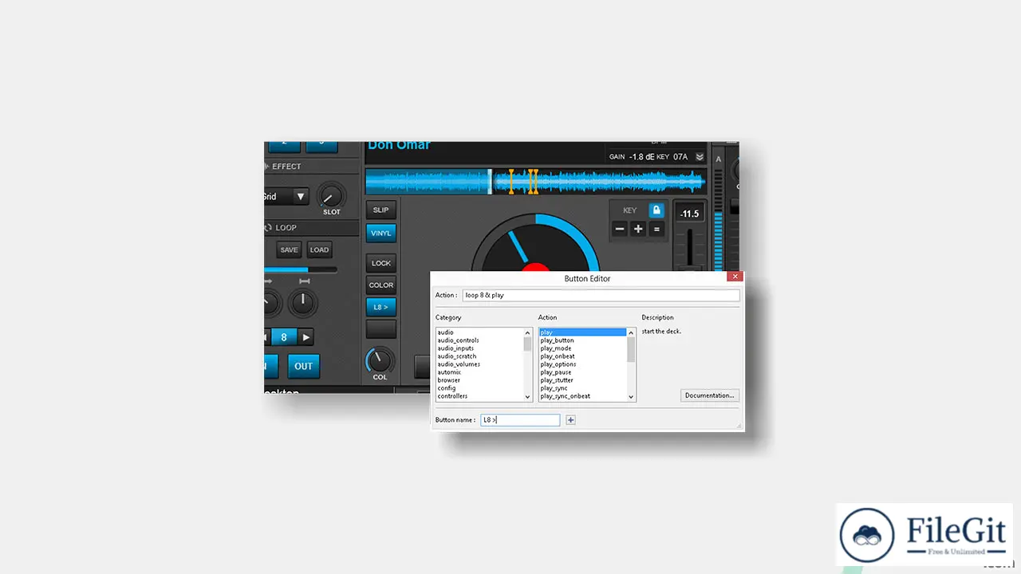The width and height of the screenshot is (1021, 574).
Task: Select play_sync_onbeat action
Action: (583, 396)
